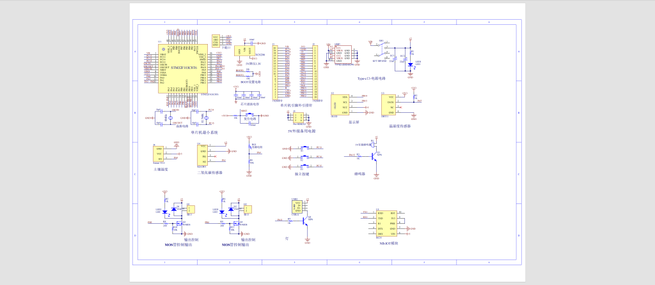Select the right J2 pin header strip
Viewport: 655px width, 285px height.
(316, 71)
